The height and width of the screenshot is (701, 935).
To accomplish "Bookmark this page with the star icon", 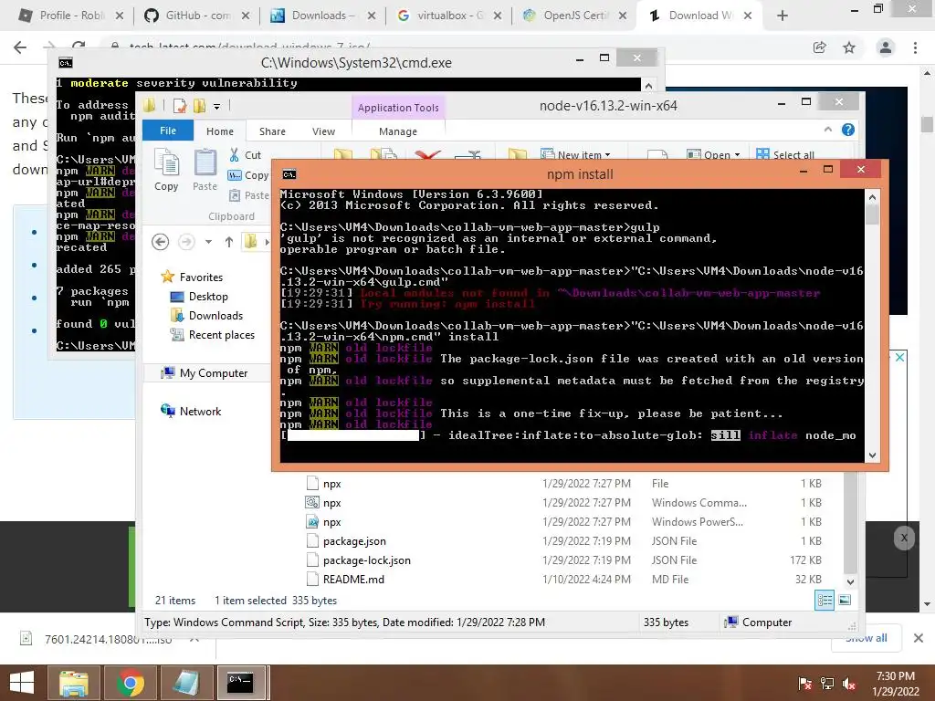I will (849, 47).
